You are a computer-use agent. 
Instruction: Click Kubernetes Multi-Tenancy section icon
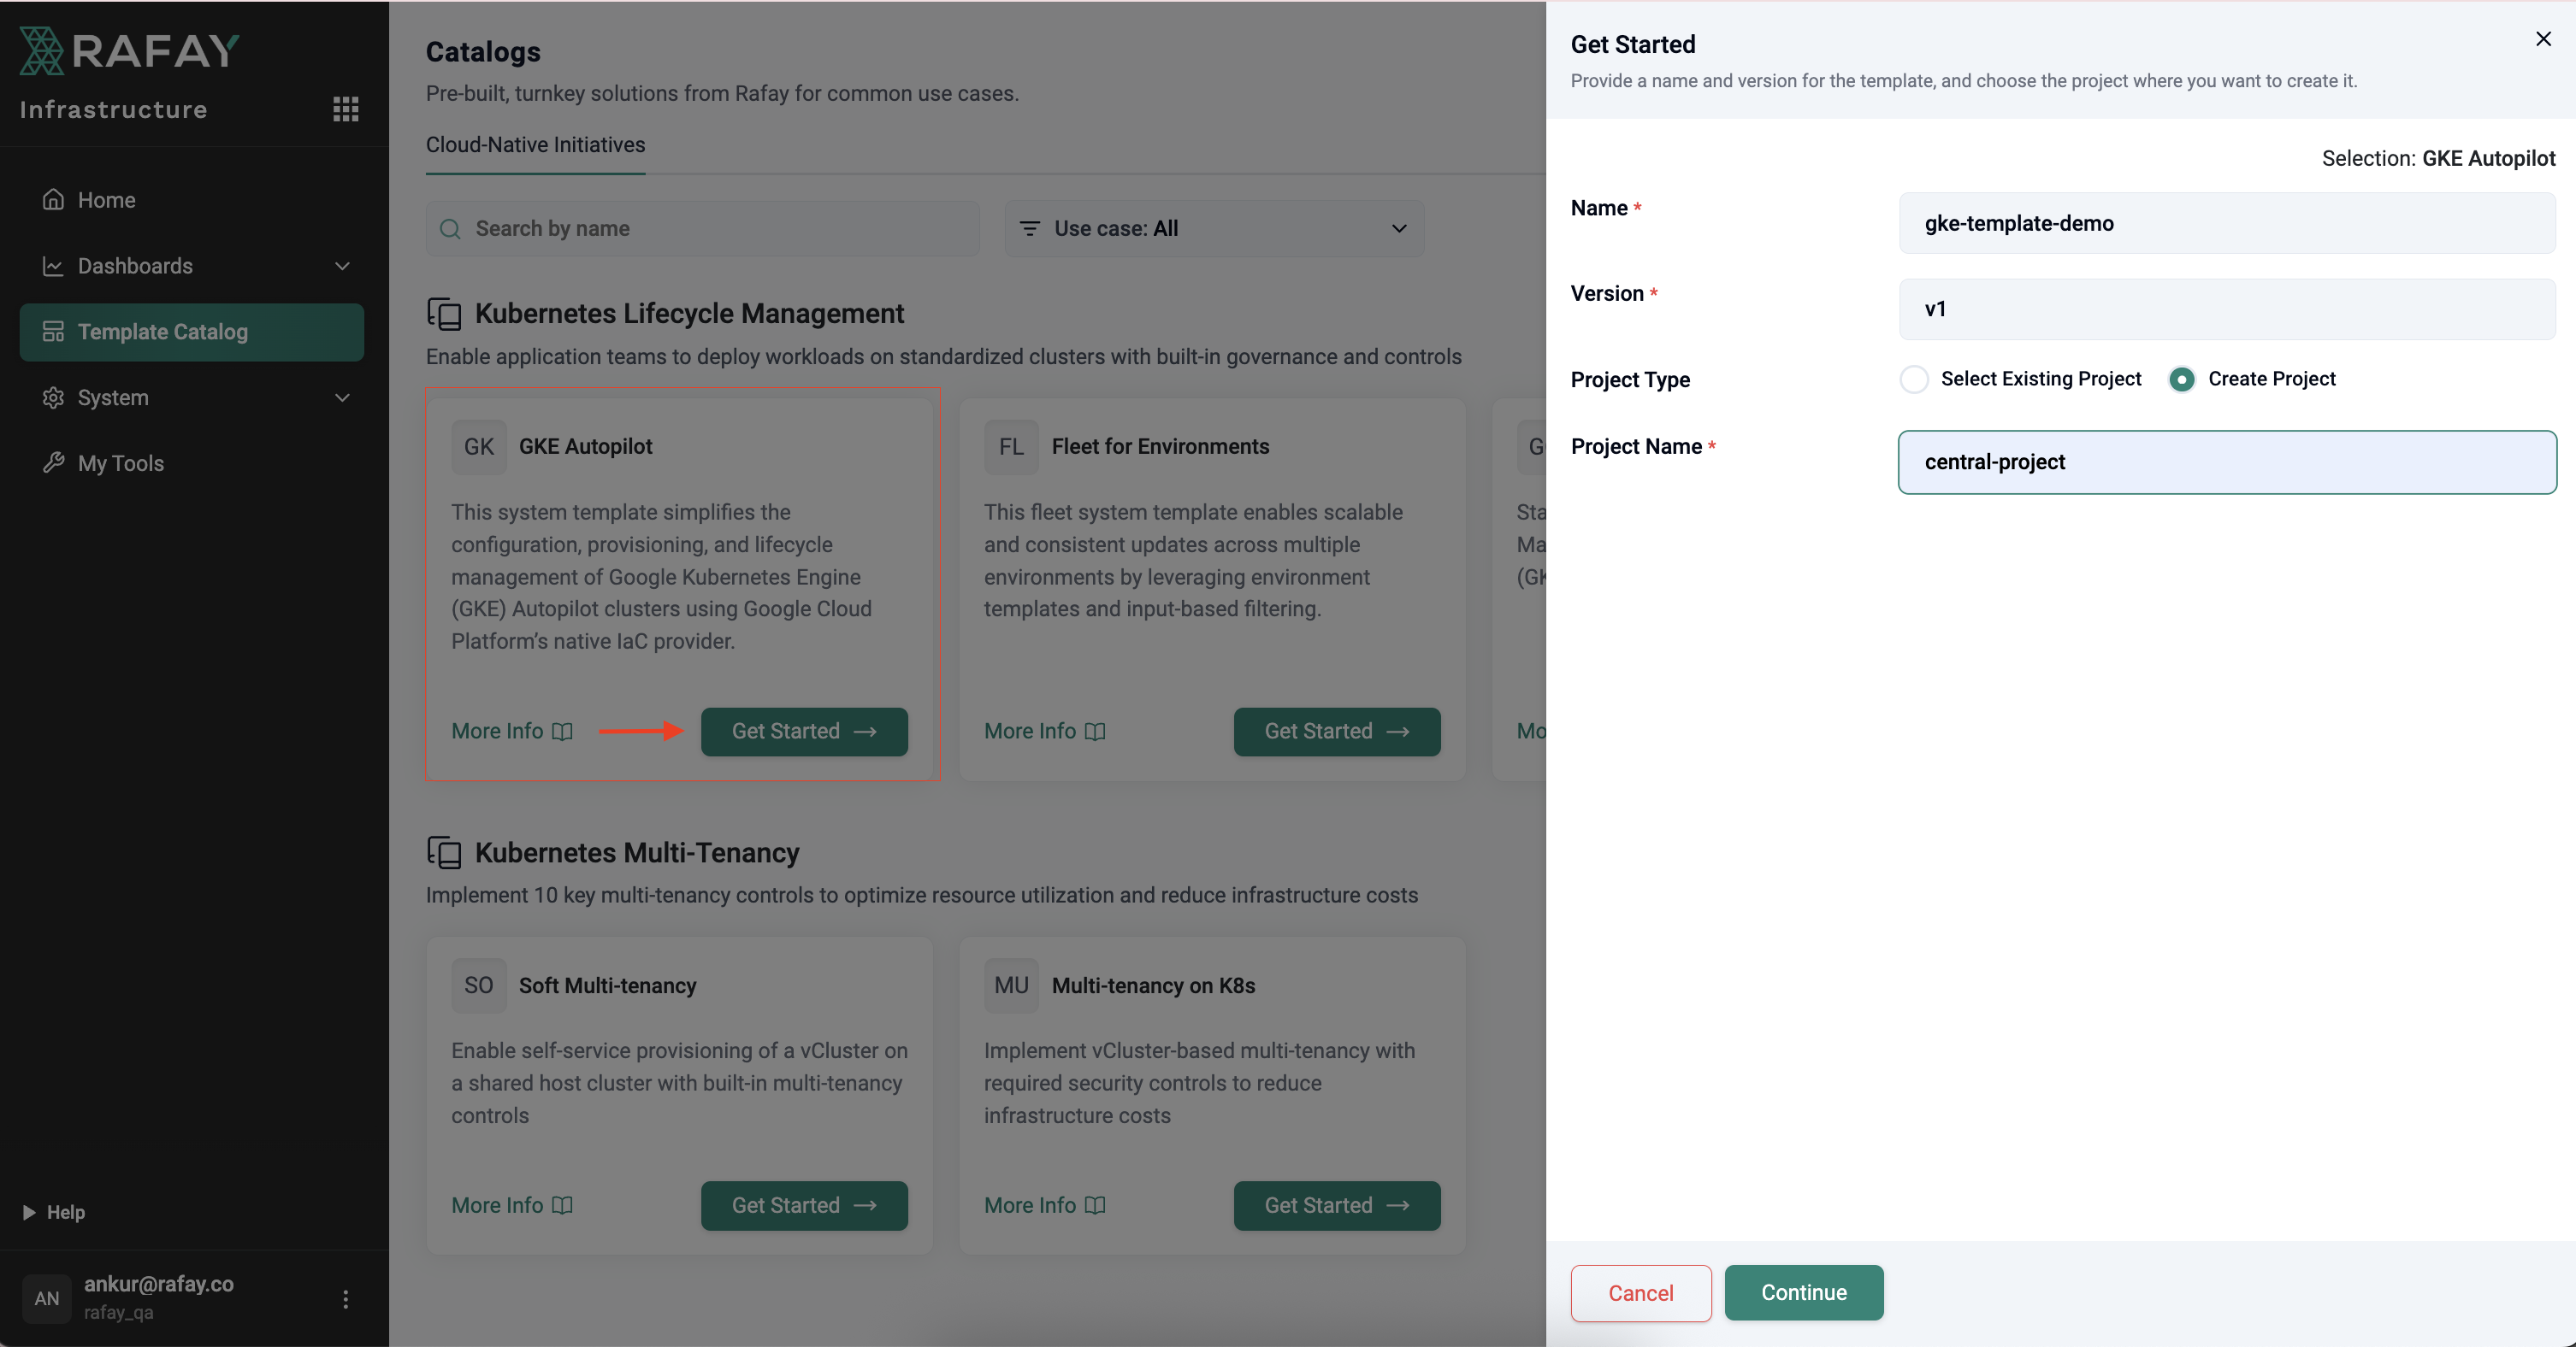[x=444, y=852]
